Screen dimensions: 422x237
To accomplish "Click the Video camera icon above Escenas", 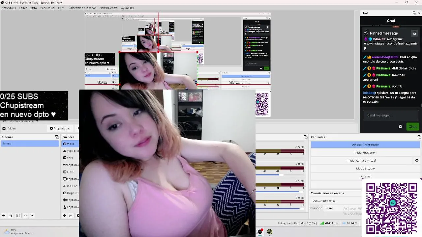I will (x=4, y=128).
